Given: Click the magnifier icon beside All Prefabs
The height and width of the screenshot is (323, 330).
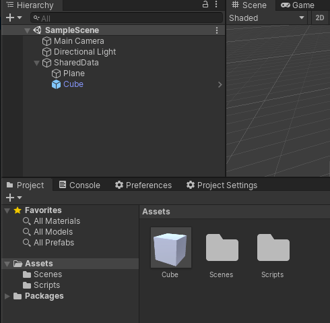Looking at the screenshot, I should (x=27, y=243).
